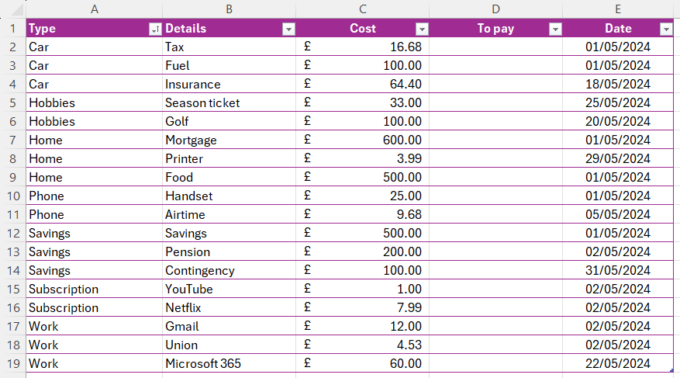Show filter options for Date column
Screen dimensions: 680x378
(x=666, y=29)
